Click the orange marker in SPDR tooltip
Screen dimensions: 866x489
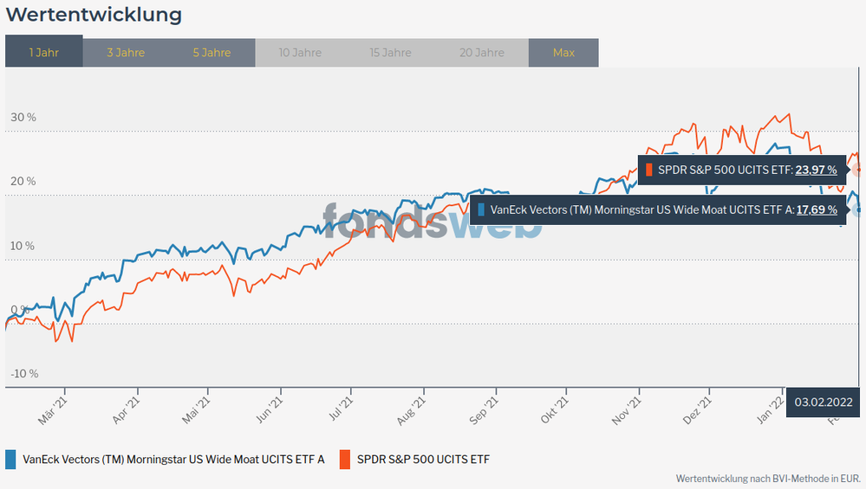tap(649, 170)
